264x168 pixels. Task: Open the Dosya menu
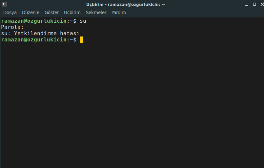tap(10, 12)
